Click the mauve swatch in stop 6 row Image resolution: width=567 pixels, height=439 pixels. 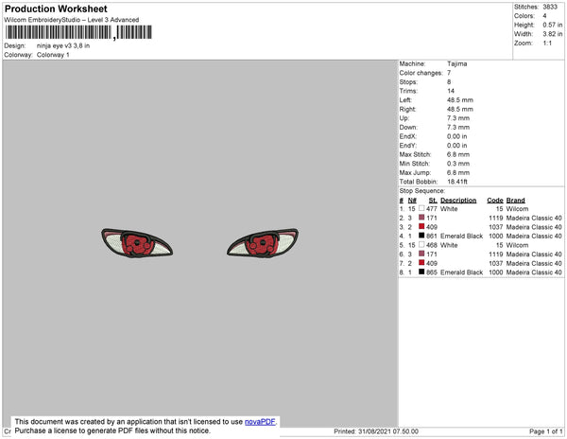(421, 254)
